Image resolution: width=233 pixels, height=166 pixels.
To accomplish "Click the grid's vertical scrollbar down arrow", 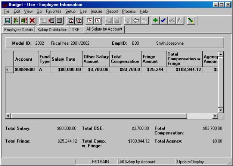I will tap(220, 110).
